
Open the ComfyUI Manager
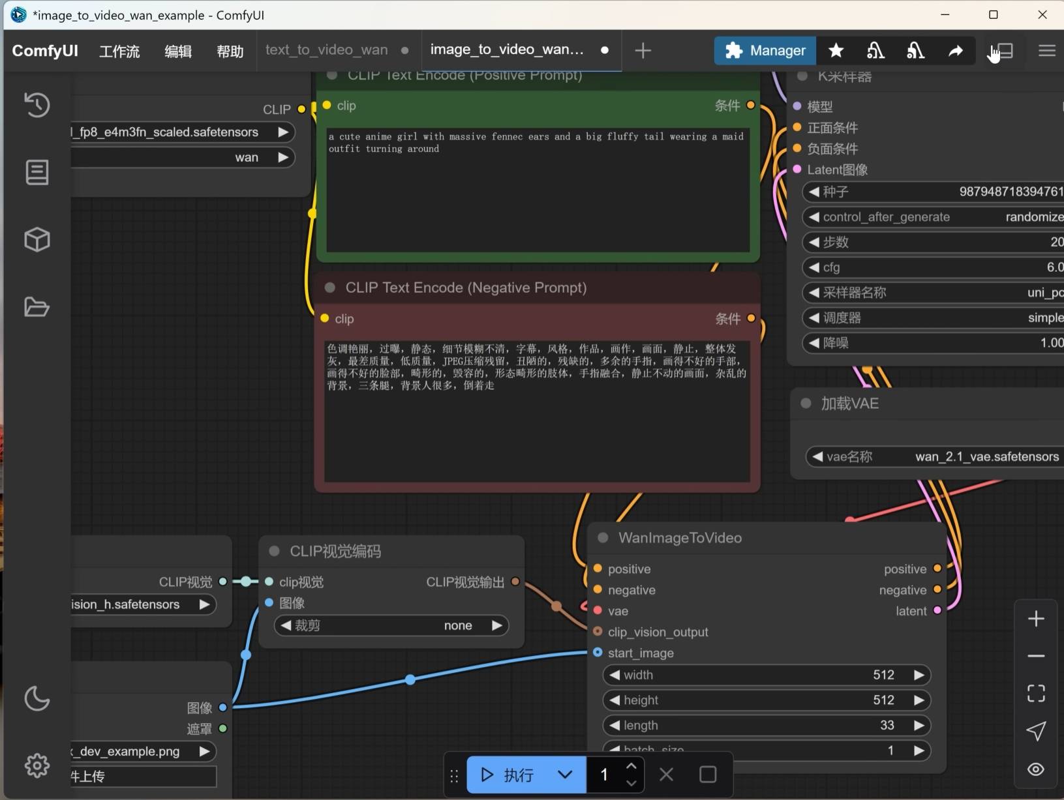[765, 50]
